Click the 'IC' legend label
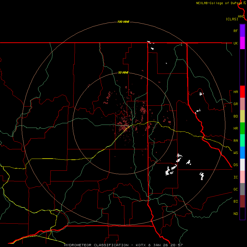The width and height of the screenshot is (247, 247). pyautogui.click(x=235, y=177)
